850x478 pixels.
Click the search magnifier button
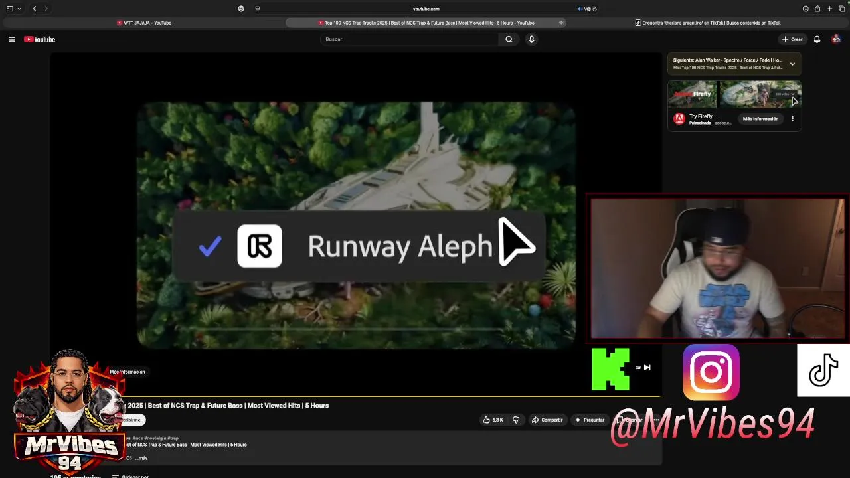click(509, 39)
